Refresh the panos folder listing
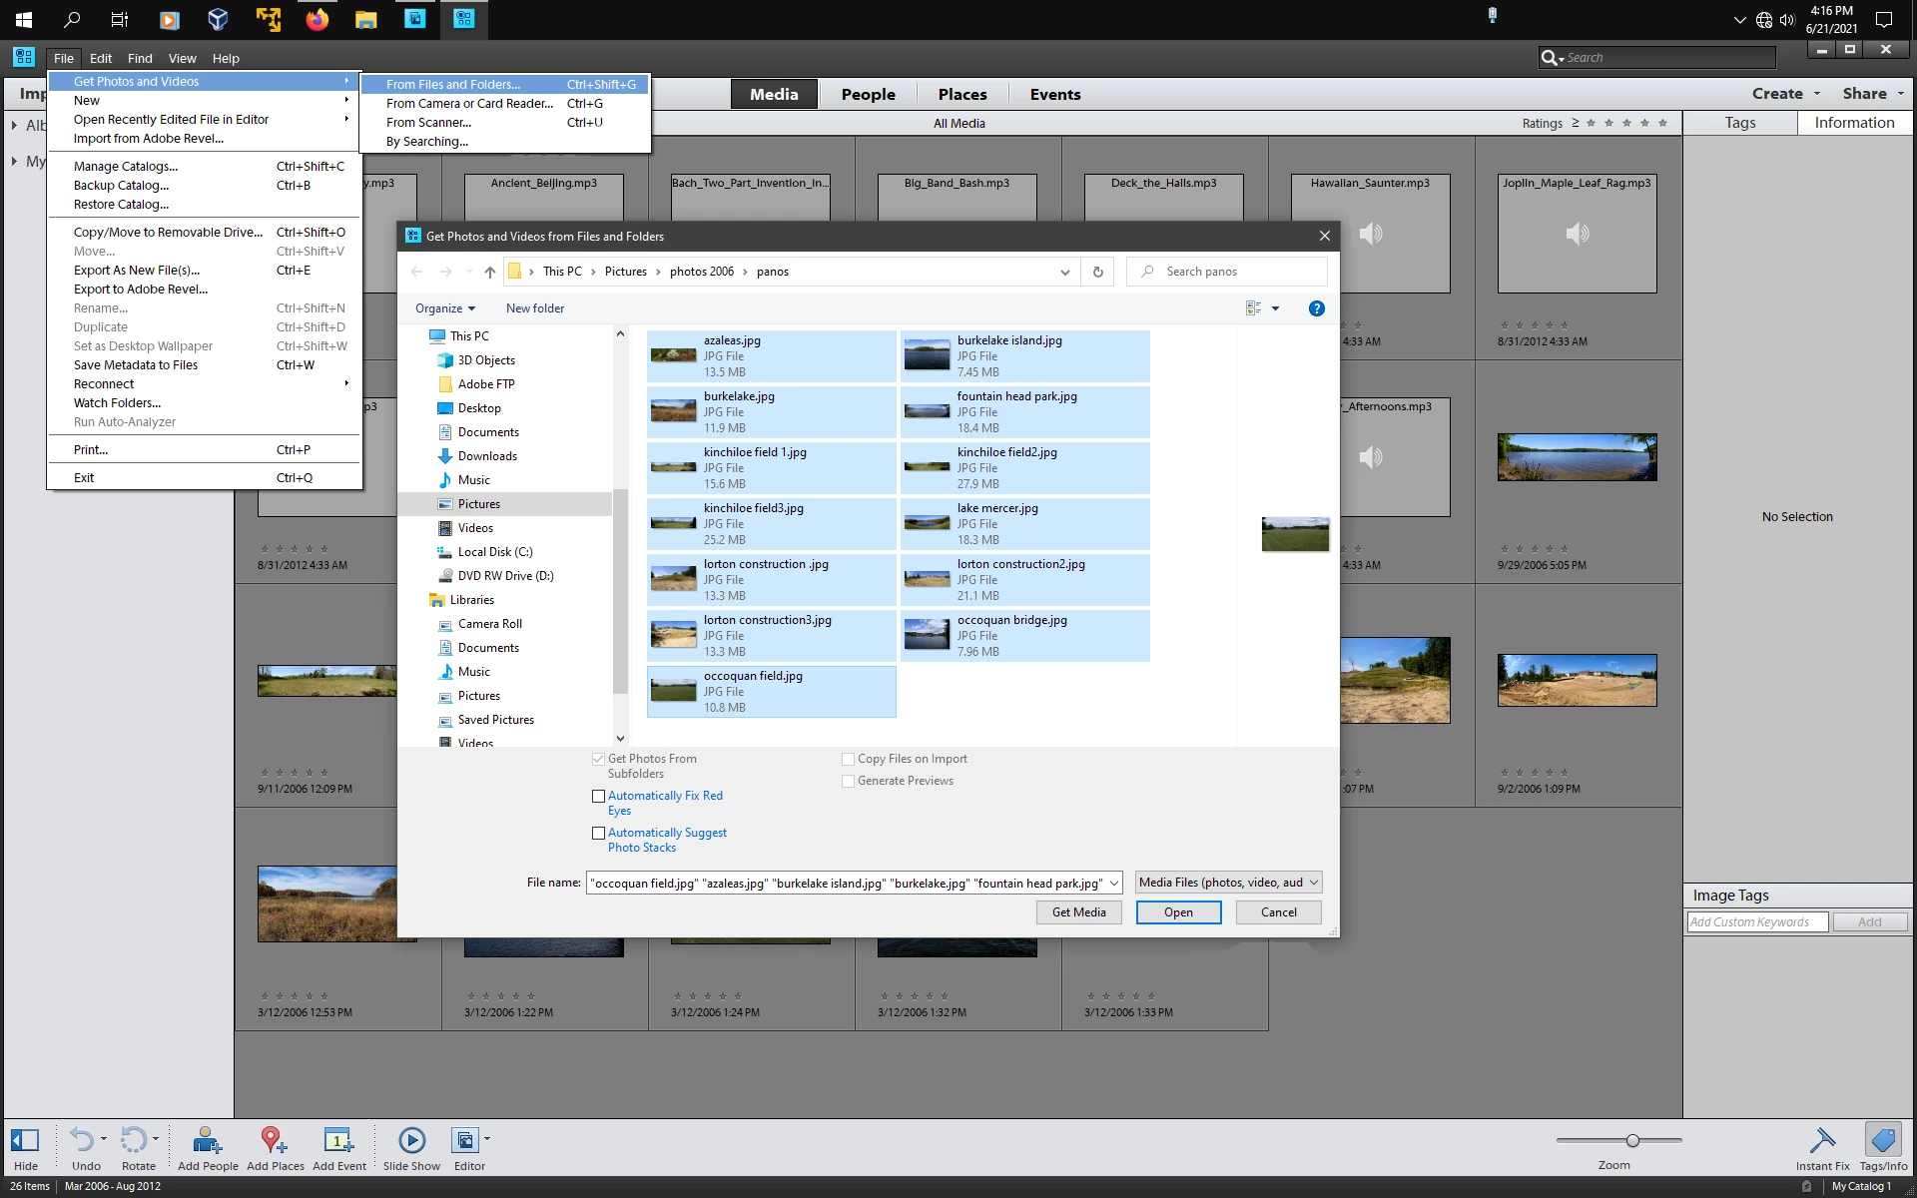This screenshot has height=1198, width=1917. (x=1098, y=272)
